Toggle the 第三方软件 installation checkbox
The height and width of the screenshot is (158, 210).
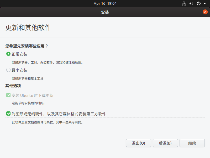8,114
